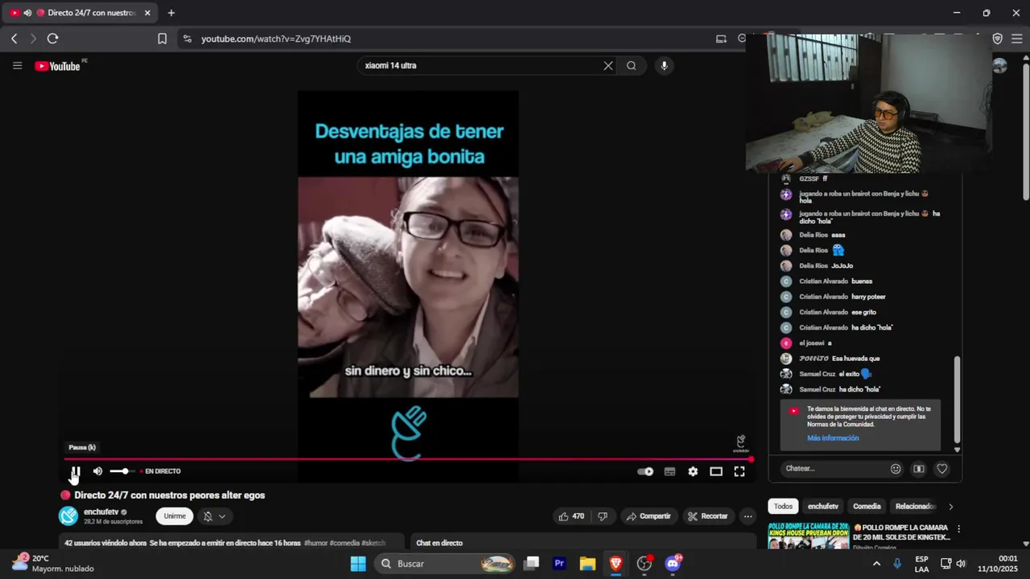Viewport: 1030px width, 579px height.
Task: Click the taskbar Buscar search box
Action: pos(447,564)
